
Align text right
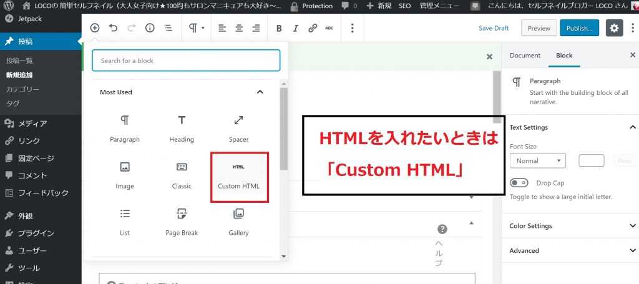click(x=256, y=28)
